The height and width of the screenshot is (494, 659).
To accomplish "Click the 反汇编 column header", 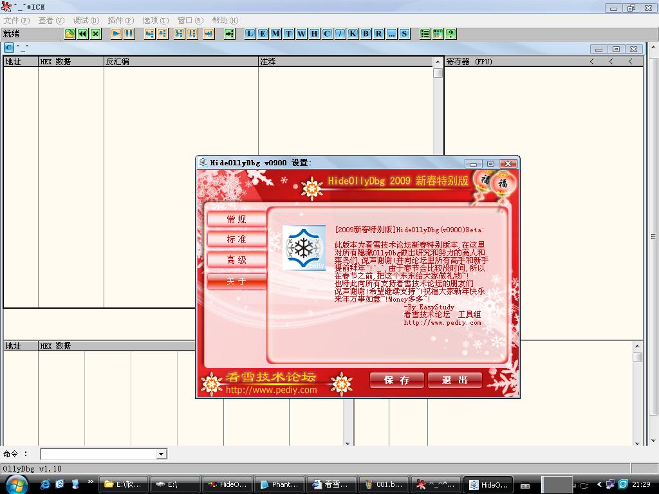I will (181, 62).
